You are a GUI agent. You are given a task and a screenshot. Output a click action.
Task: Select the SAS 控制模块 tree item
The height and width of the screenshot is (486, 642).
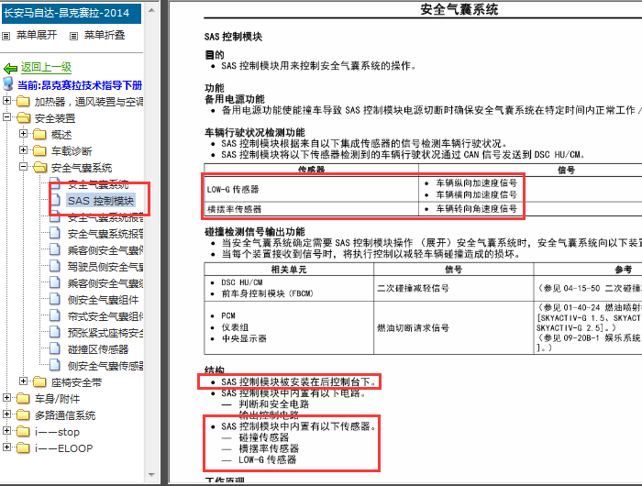pyautogui.click(x=101, y=201)
